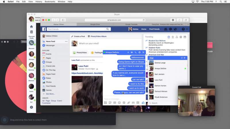This screenshot has width=230, height=129.
Task: Open Skype home icon in sidebar
Action: coord(31,27)
